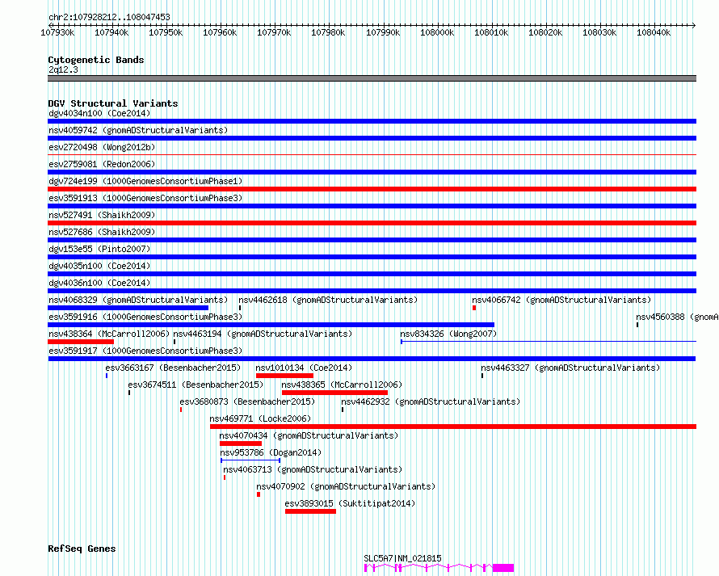
Task: Open nsv953786 (Dogan2014) label
Action: click(271, 452)
